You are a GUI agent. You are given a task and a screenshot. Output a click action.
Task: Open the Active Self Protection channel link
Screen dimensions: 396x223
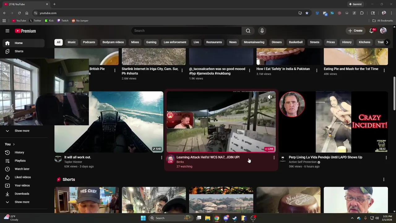303,162
